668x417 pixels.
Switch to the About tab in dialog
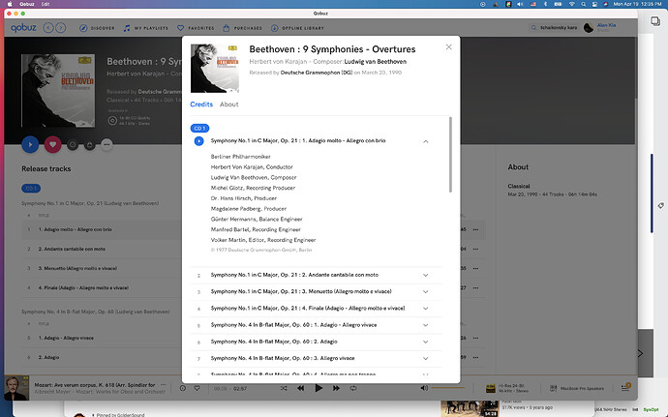pos(228,104)
